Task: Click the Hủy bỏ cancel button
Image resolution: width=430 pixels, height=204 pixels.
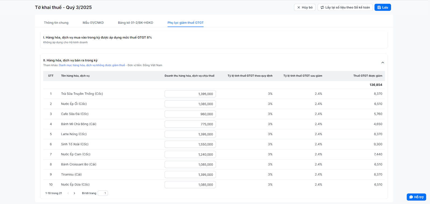Action: (x=304, y=8)
